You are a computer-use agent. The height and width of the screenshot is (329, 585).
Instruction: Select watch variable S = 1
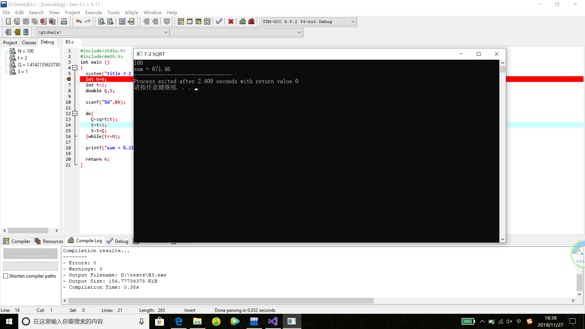tap(23, 72)
